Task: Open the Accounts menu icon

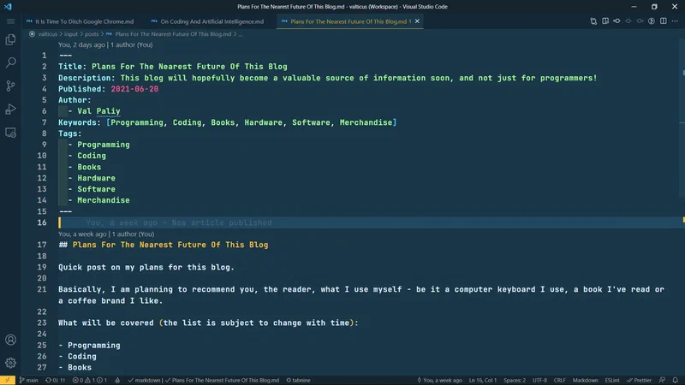Action: [x=11, y=341]
